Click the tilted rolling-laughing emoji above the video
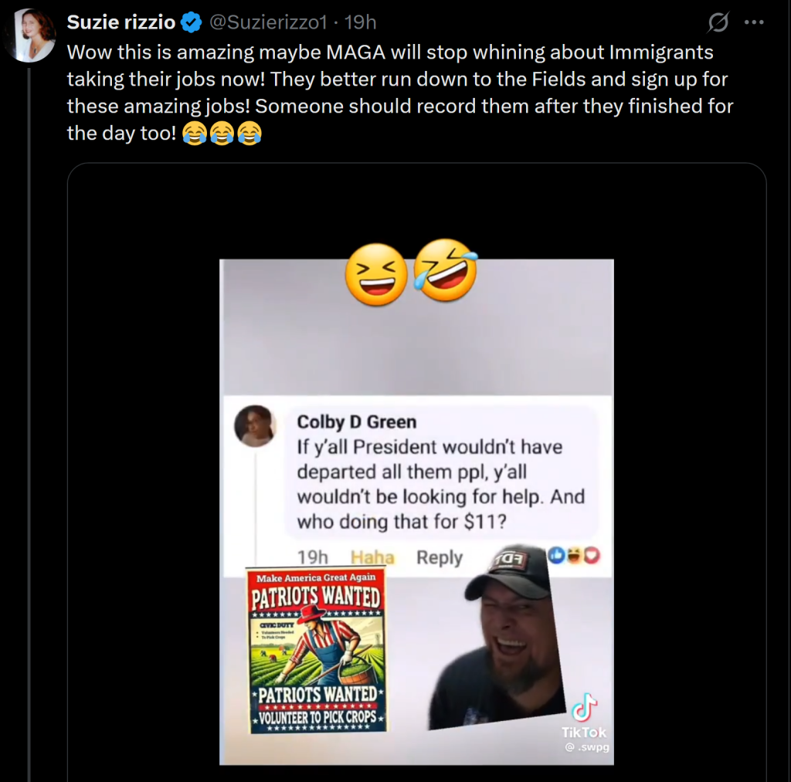The image size is (791, 782). (444, 270)
